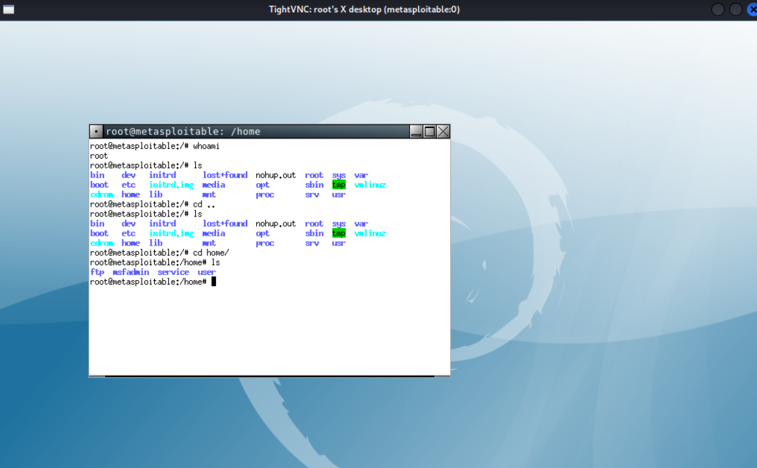The width and height of the screenshot is (757, 468).
Task: Click the terminal title bar text "root@metasploitable: /home"
Action: click(x=183, y=131)
